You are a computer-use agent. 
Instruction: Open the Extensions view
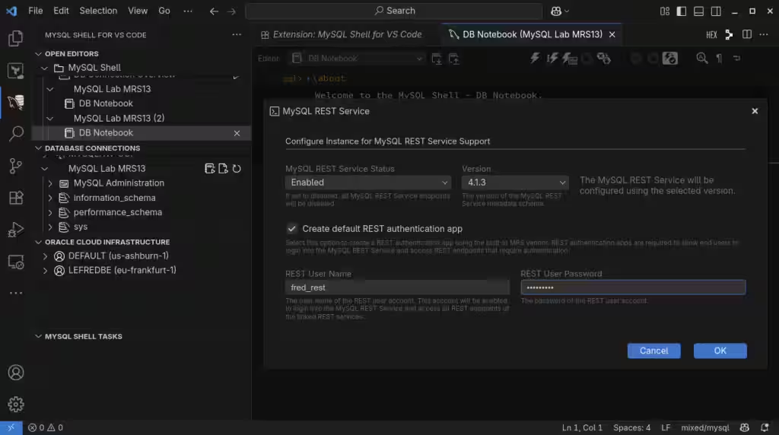click(x=15, y=198)
